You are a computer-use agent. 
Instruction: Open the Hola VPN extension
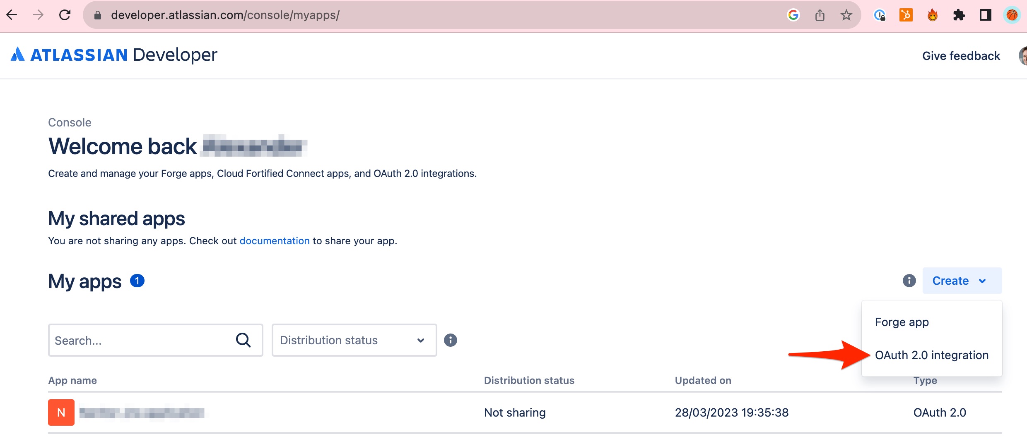[932, 15]
